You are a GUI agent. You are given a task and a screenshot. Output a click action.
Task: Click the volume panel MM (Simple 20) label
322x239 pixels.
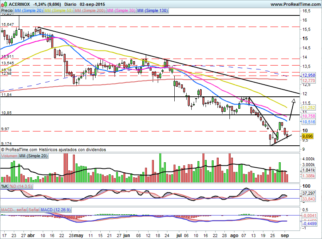point(33,156)
